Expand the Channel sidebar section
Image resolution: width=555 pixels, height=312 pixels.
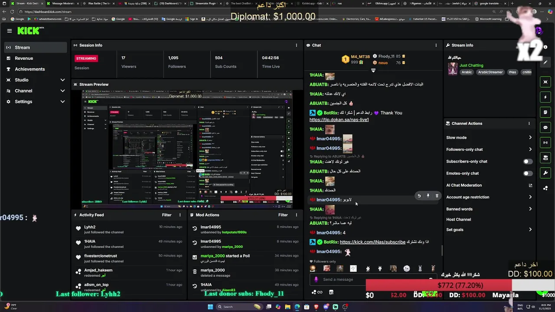click(62, 91)
